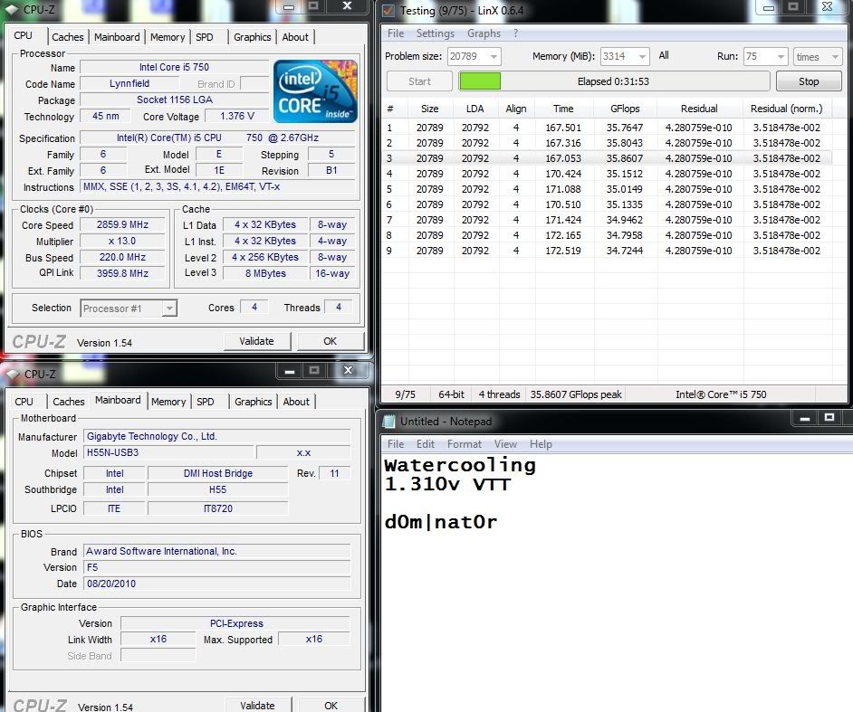Image resolution: width=853 pixels, height=712 pixels.
Task: Open the Notepad Help menu
Action: [541, 444]
